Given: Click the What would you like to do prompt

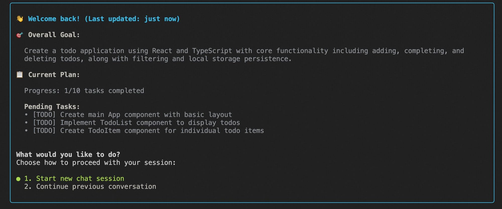Looking at the screenshot, I should tap(68, 154).
